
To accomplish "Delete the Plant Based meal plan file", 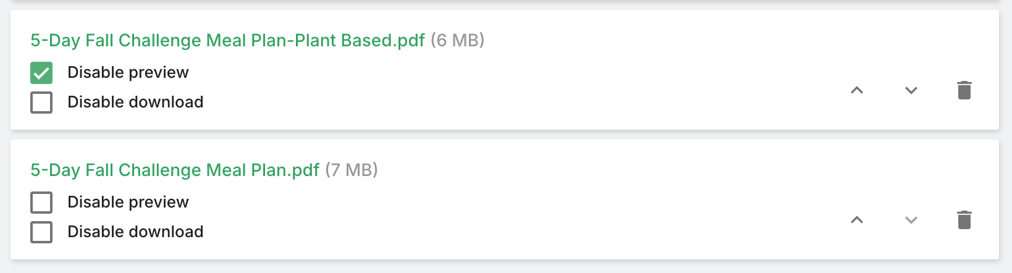I will point(964,90).
